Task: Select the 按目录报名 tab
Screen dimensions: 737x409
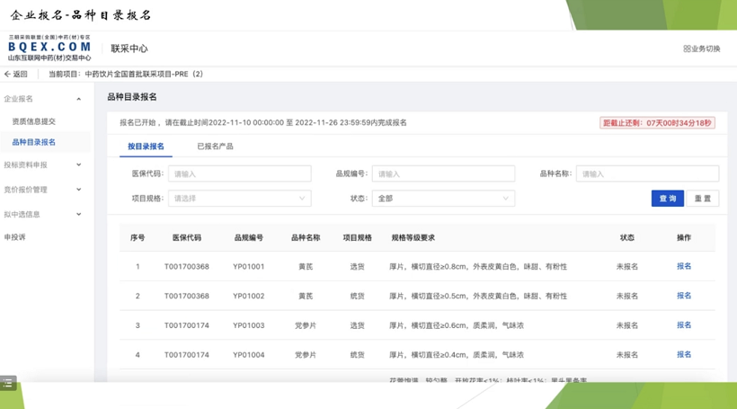Action: coord(146,147)
